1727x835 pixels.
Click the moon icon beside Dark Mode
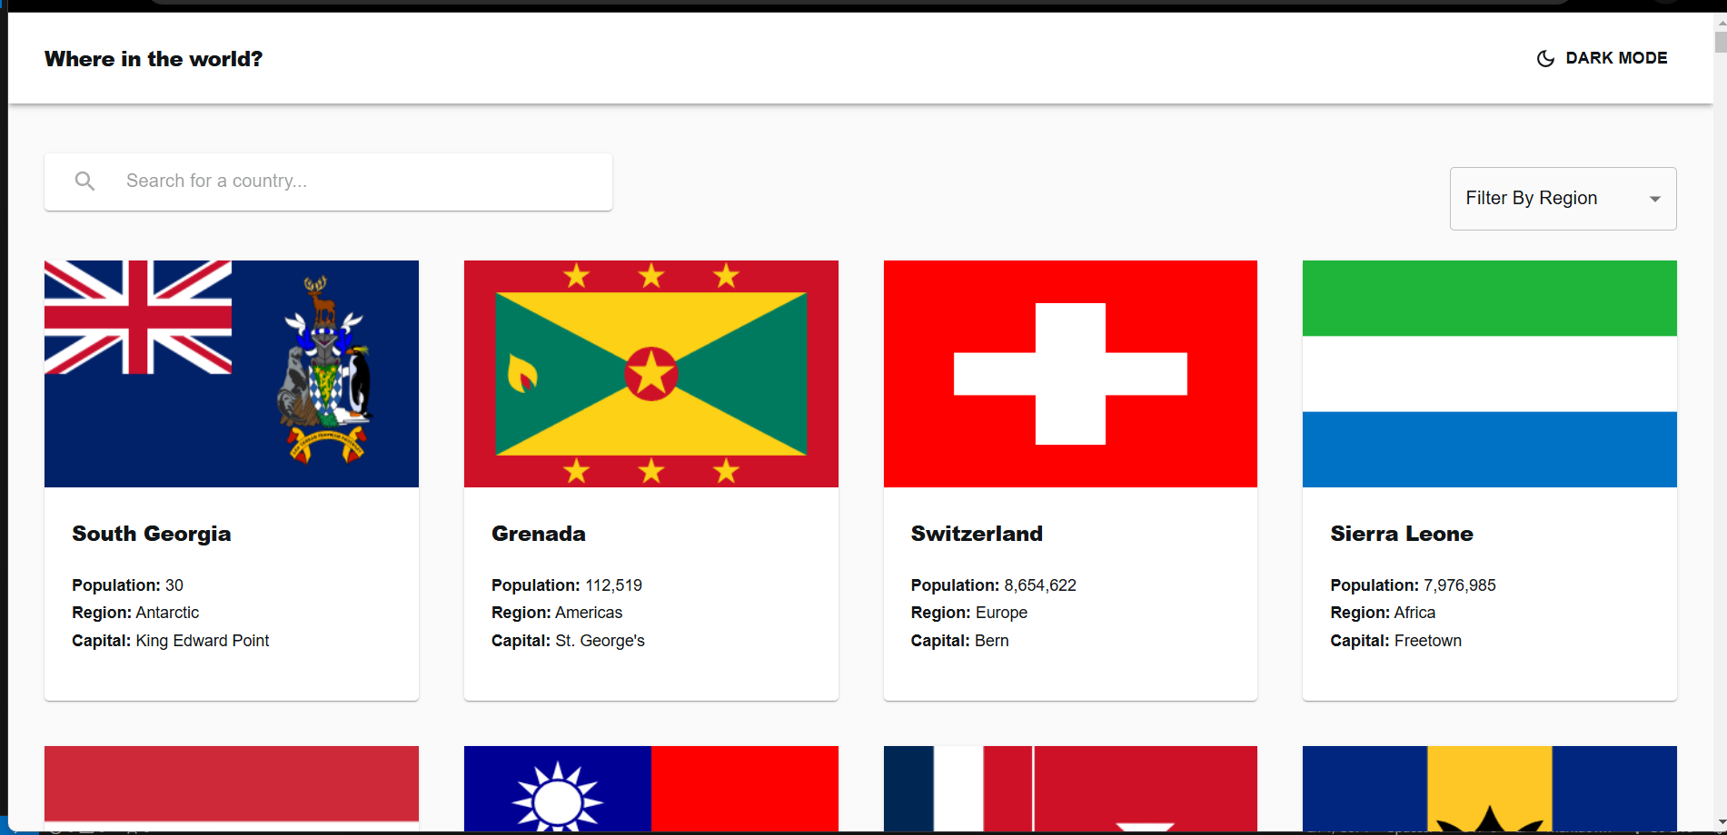coord(1544,59)
